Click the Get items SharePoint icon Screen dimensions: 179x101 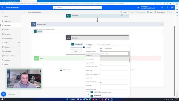[x=68, y=16]
